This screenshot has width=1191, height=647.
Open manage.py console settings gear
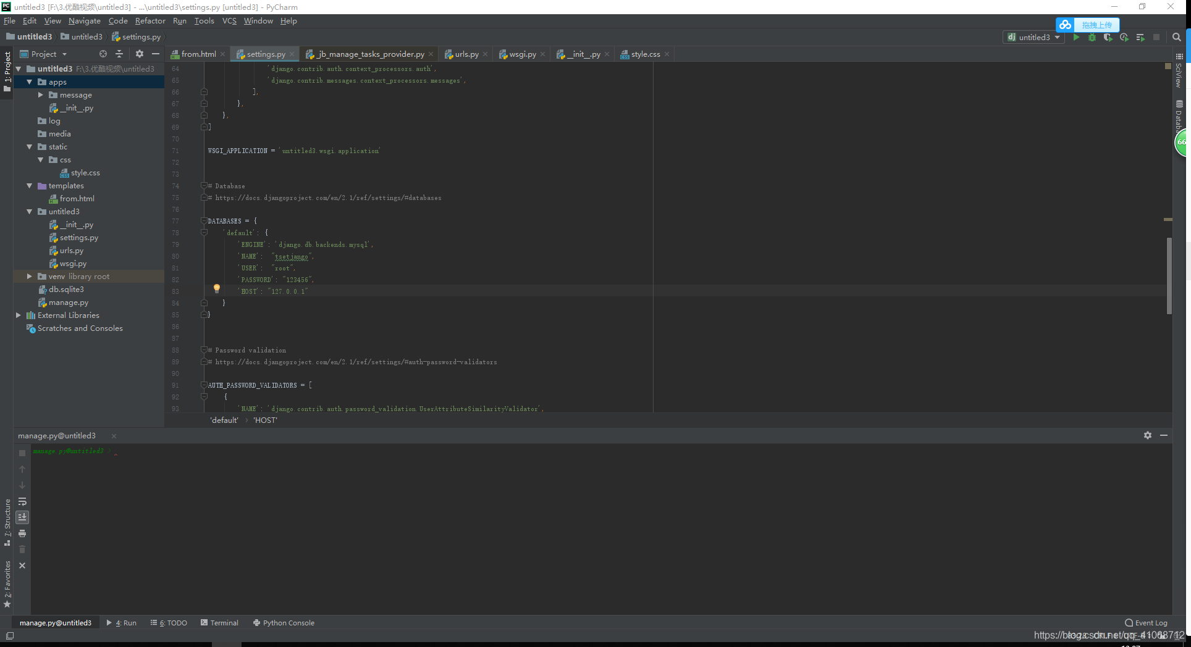point(1148,435)
